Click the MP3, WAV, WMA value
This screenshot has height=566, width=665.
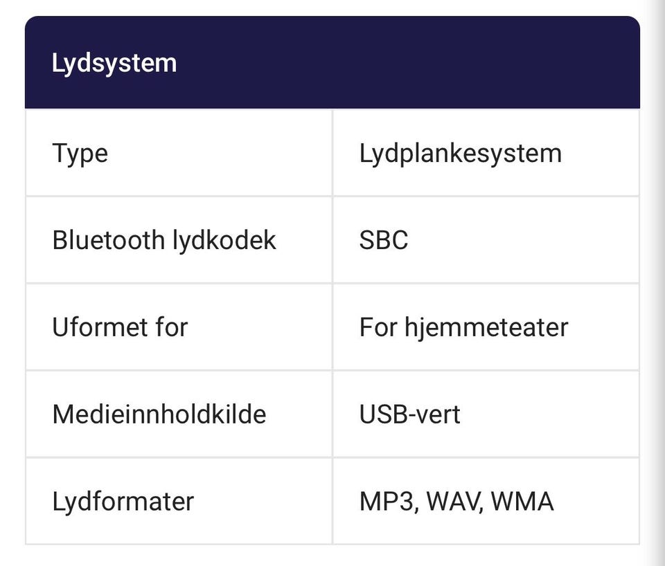[x=456, y=501]
